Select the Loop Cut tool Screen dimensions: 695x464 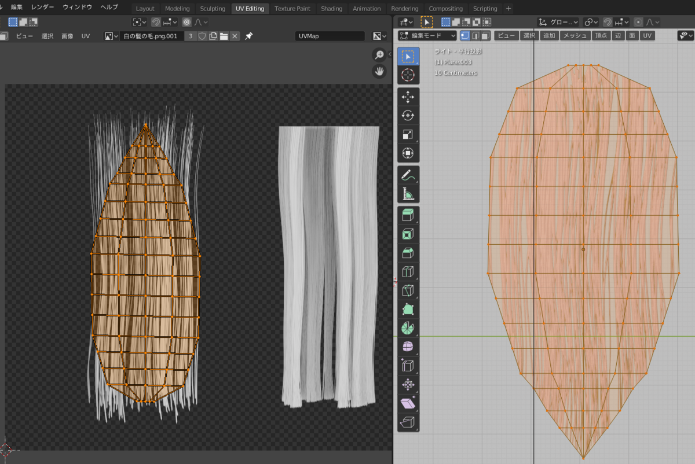coord(408,272)
